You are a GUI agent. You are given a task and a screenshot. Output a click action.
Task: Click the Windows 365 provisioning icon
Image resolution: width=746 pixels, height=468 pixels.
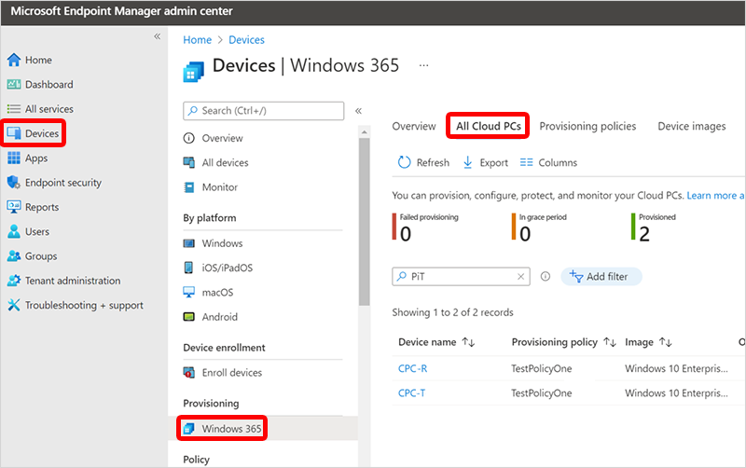pos(189,429)
